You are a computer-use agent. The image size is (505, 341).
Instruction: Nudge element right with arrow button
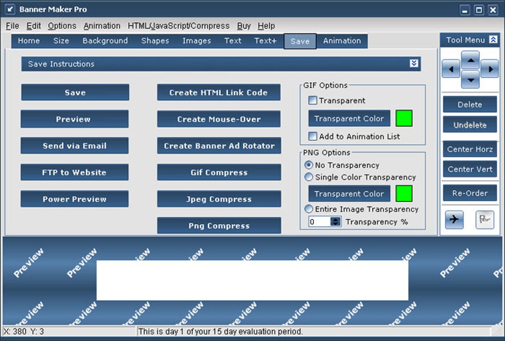(490, 69)
